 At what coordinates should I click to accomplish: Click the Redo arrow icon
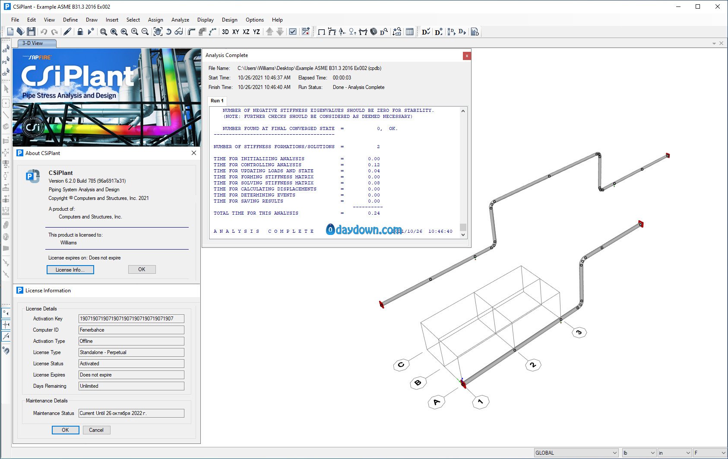coord(54,32)
